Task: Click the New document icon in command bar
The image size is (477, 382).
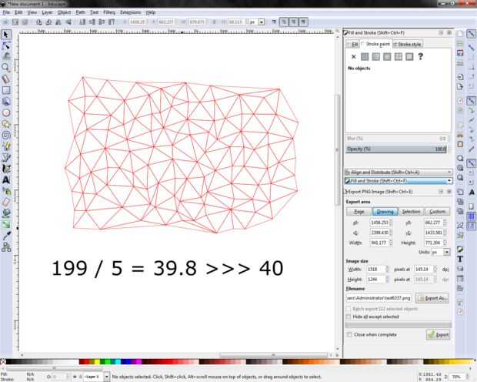Action: [460, 34]
